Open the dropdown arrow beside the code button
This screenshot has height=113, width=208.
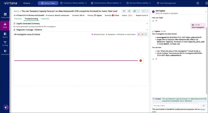pyautogui.click(x=138, y=11)
